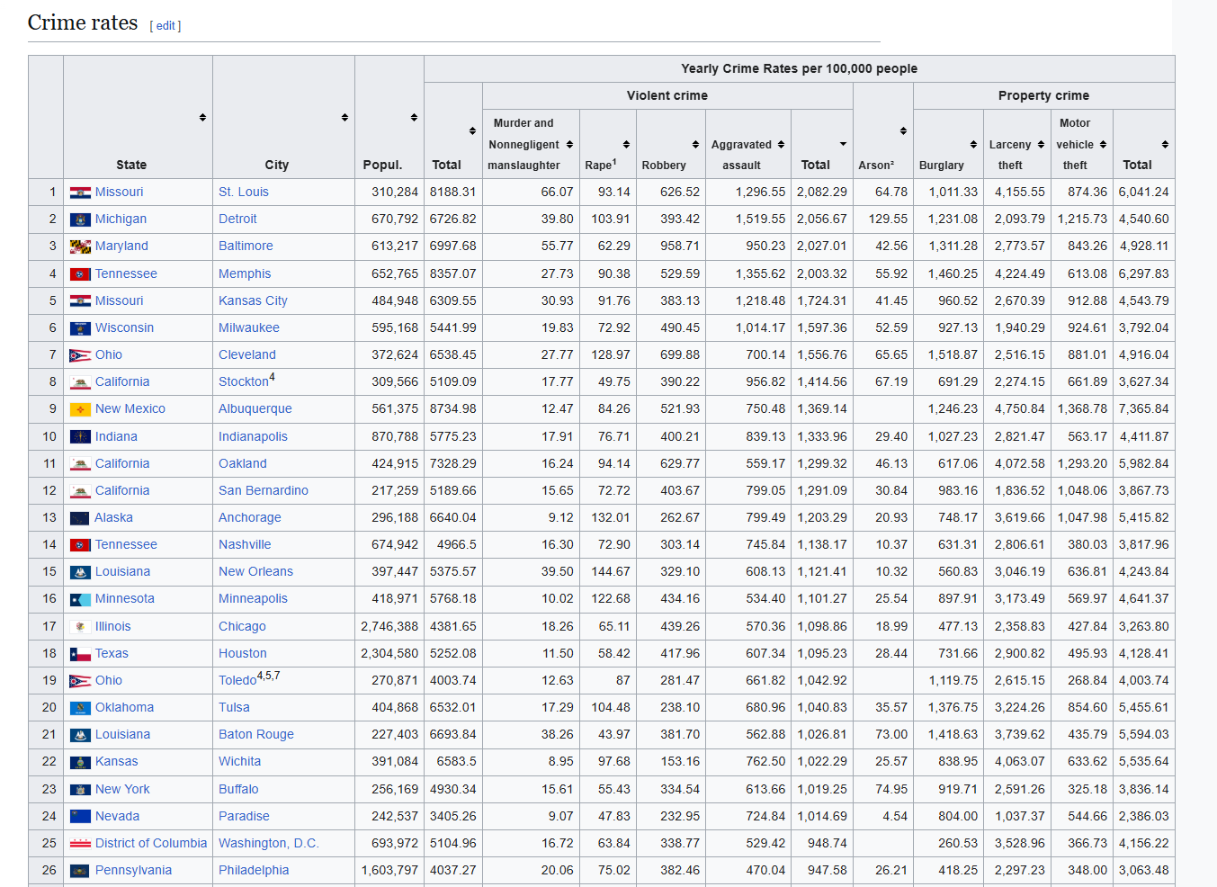Open the Baltimore city link
Screen dimensions: 1217x887
[246, 246]
